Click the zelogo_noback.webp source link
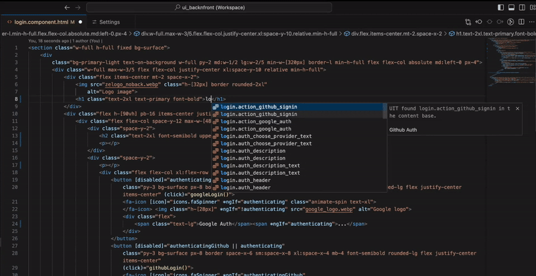This screenshot has width=536, height=276. pos(133,84)
